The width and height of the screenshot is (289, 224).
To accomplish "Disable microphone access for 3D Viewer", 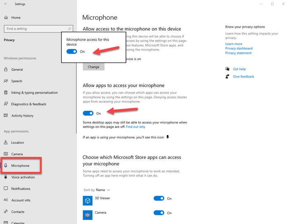I will pyautogui.click(x=159, y=198).
